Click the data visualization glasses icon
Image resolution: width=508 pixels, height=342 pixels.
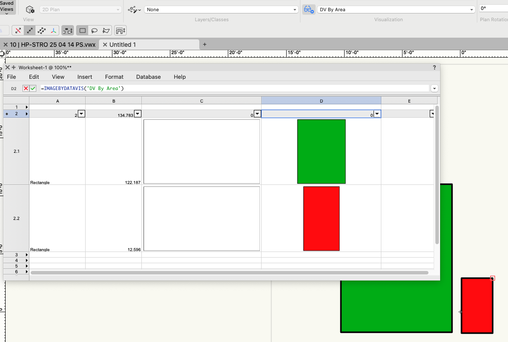tap(308, 10)
